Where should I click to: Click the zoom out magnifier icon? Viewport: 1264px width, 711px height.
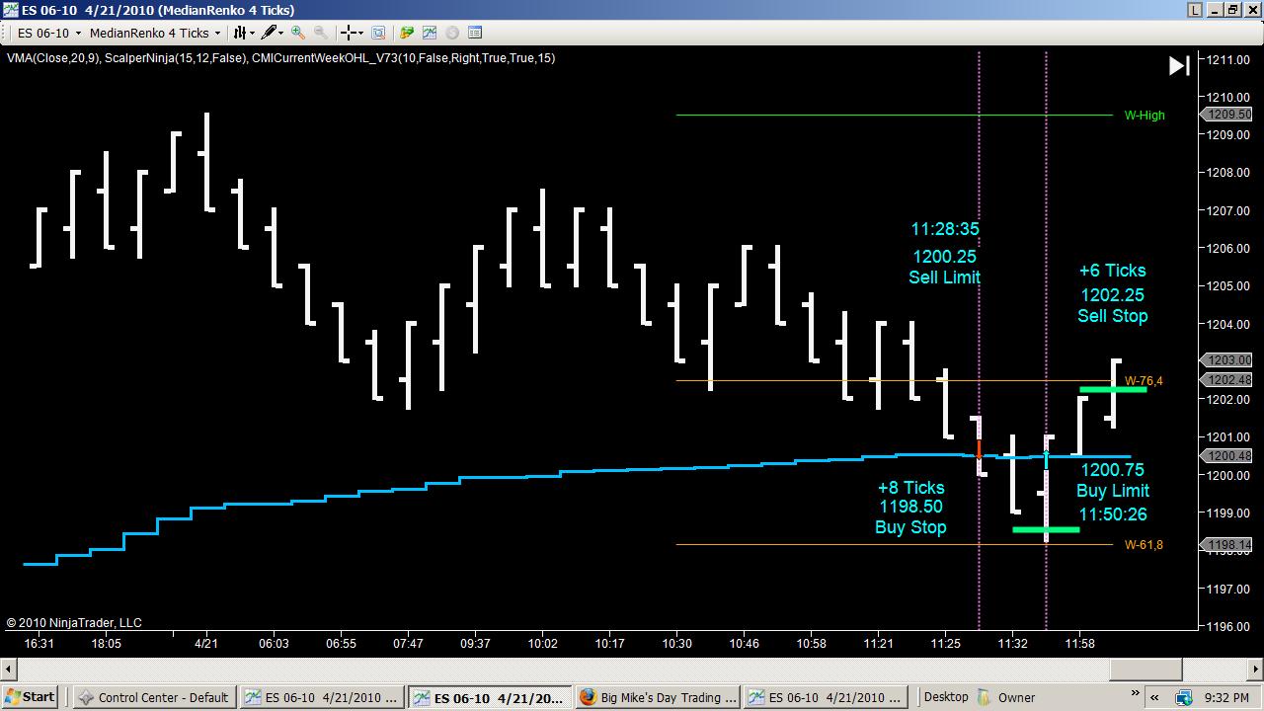tap(320, 33)
